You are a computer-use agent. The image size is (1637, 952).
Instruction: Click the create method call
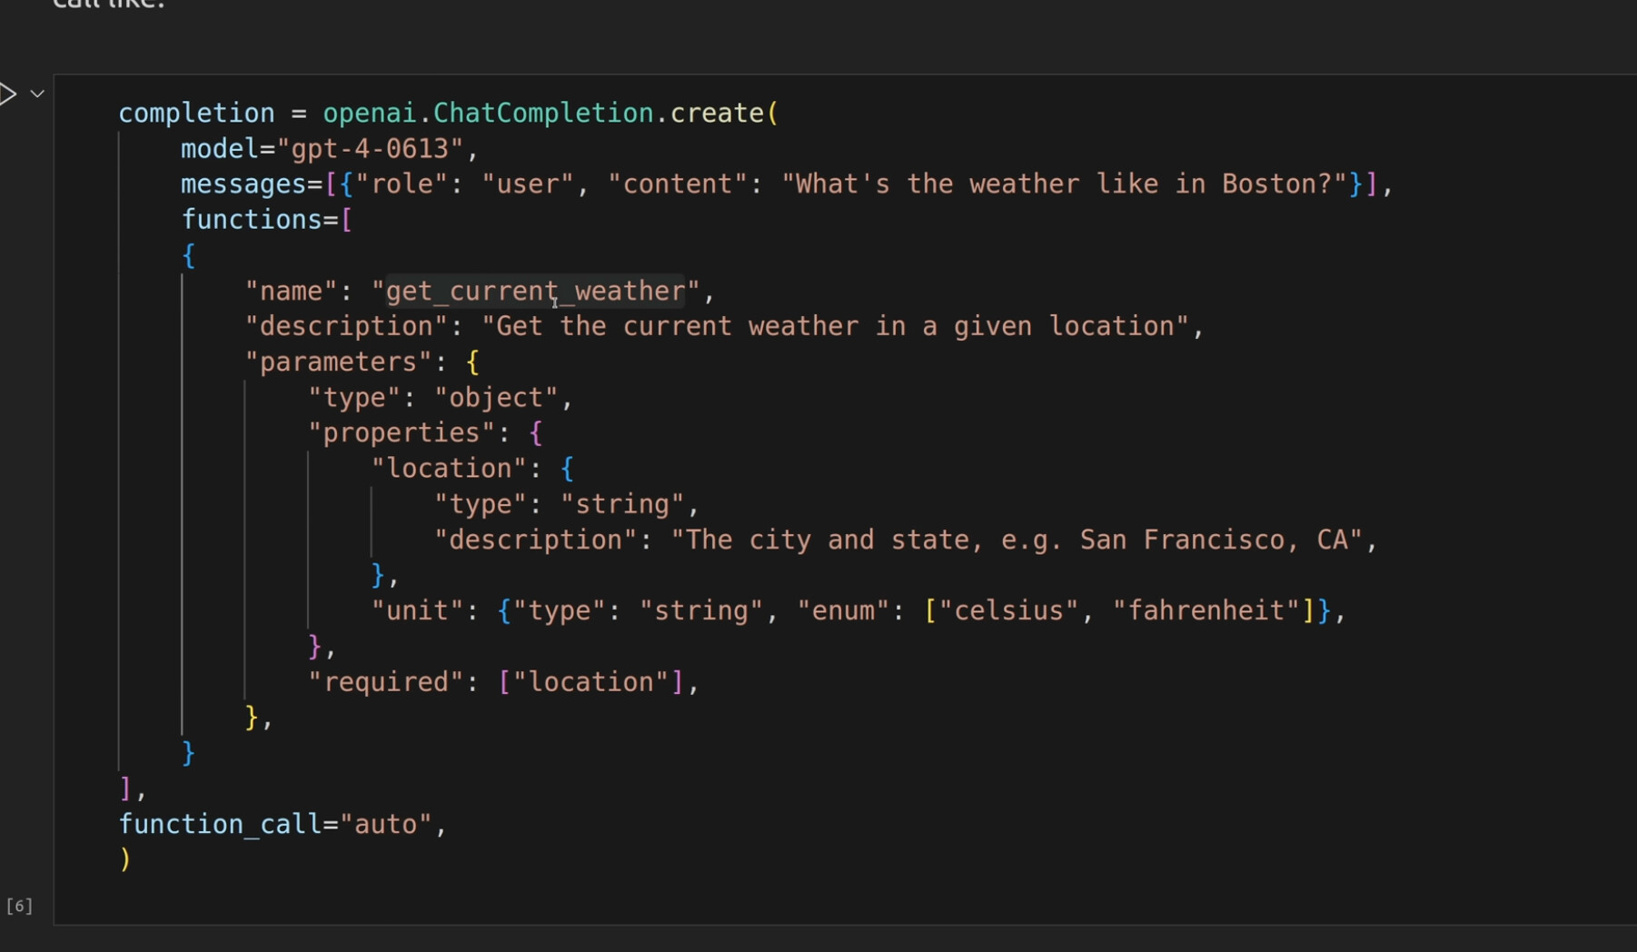[717, 114]
